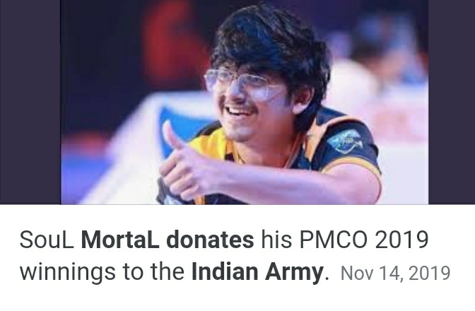Viewport: 475px width, 311px height.
Task: Click the bold 'MortaL donates' words
Action: [x=168, y=240]
